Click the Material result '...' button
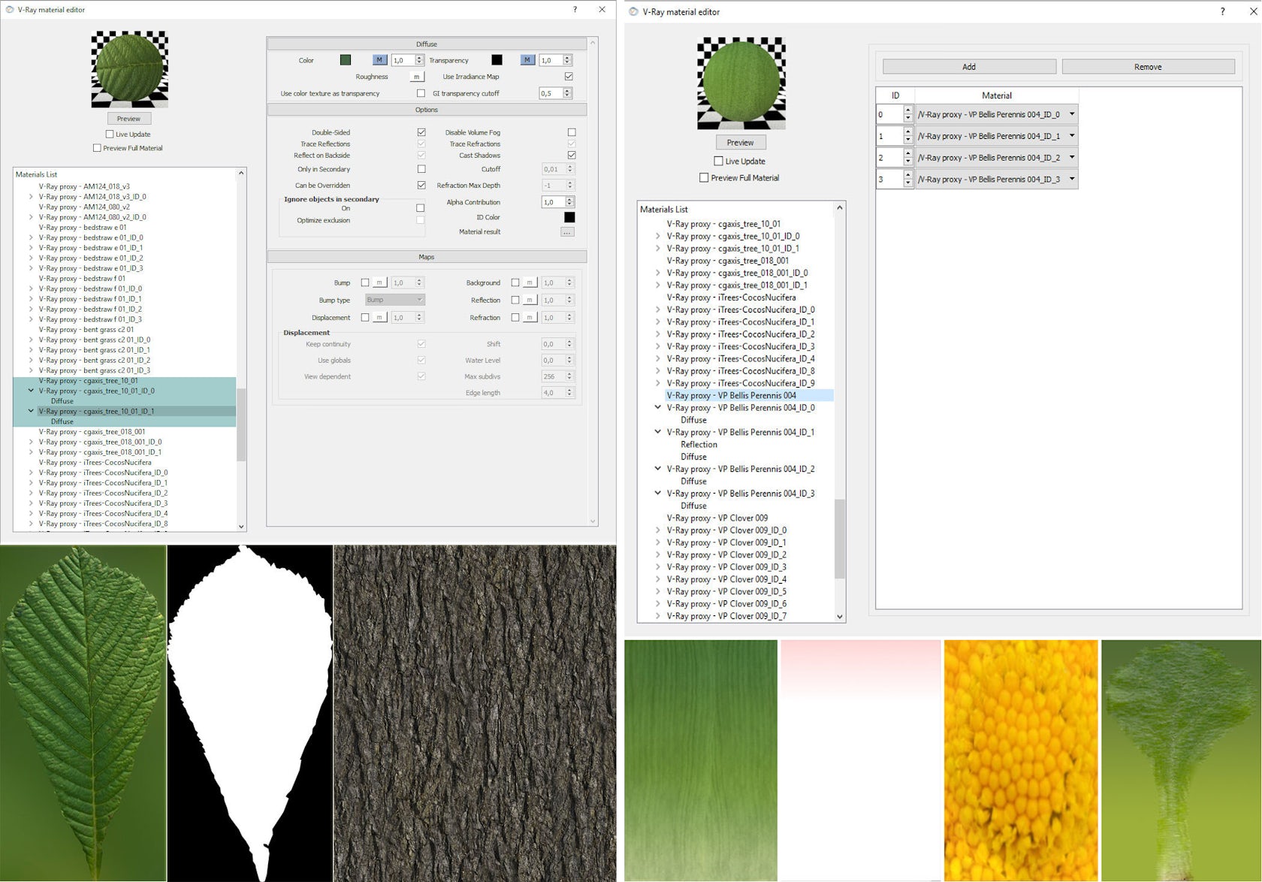 [567, 232]
